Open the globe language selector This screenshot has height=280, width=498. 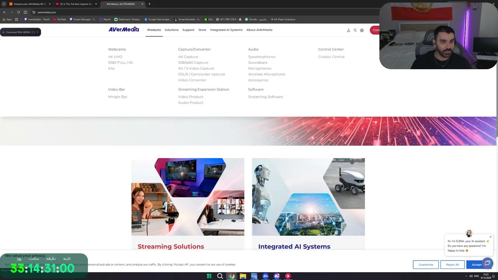(362, 30)
